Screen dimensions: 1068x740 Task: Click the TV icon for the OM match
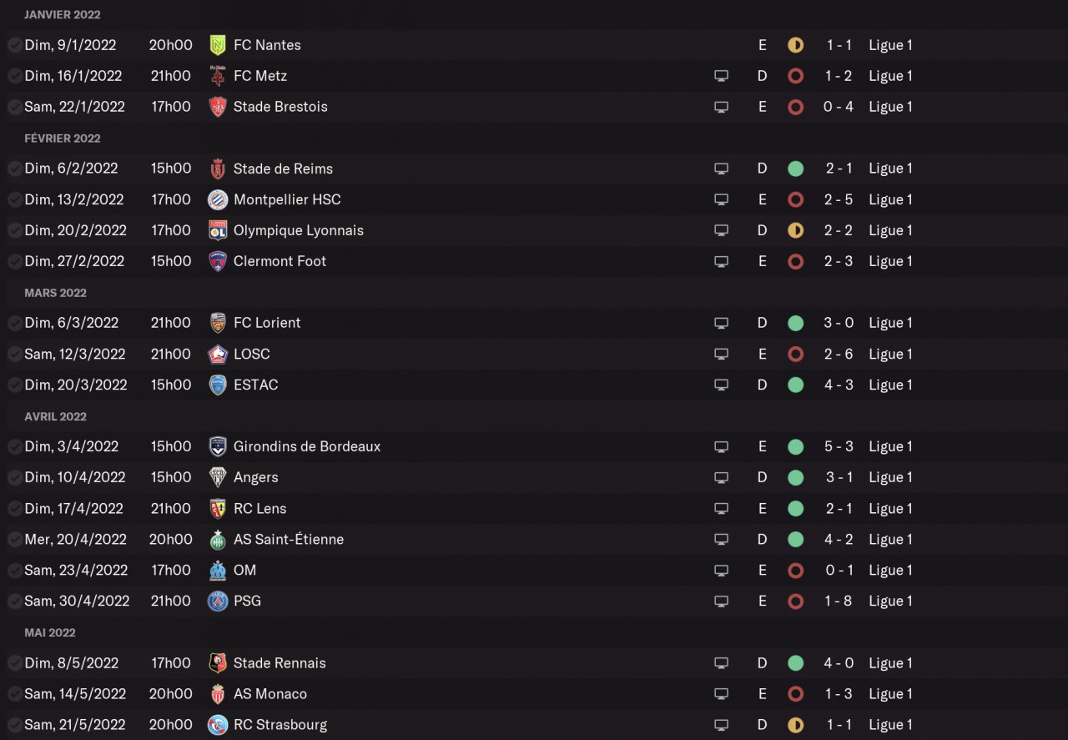click(721, 571)
